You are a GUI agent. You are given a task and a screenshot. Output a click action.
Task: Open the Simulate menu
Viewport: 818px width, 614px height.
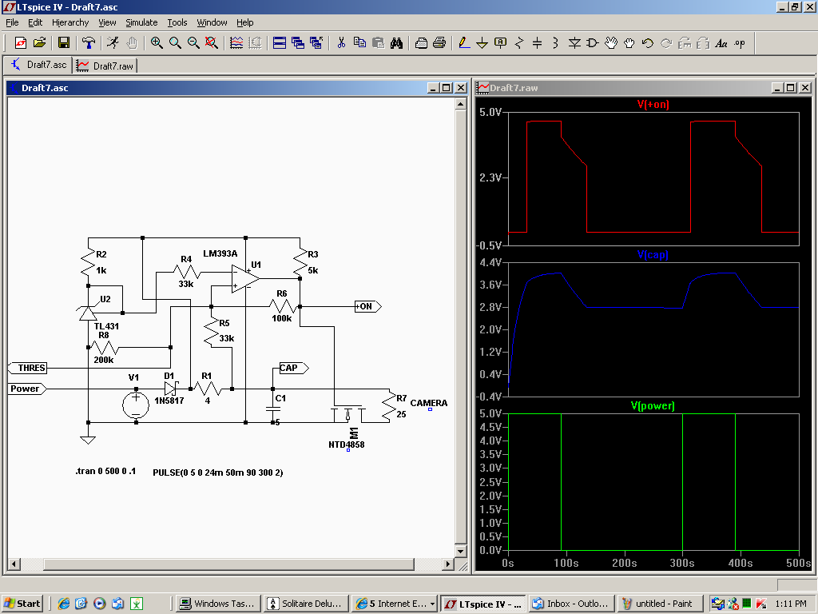pyautogui.click(x=141, y=22)
